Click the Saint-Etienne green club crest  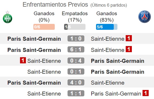click(7, 17)
